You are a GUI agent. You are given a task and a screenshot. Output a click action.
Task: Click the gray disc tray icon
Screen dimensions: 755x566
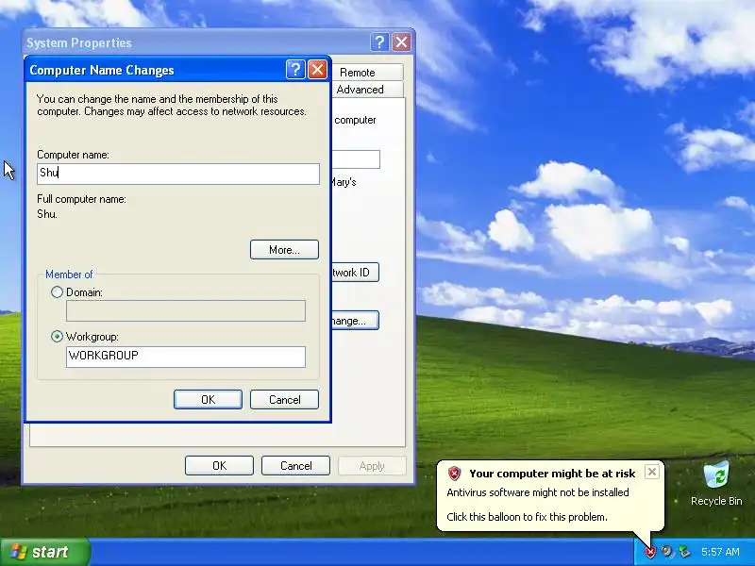point(667,552)
